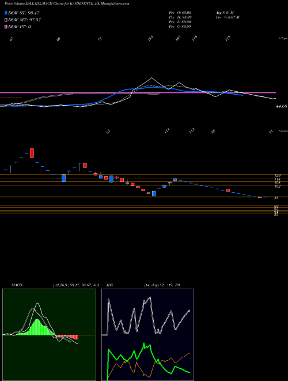288x381 pixels.
Task: Click the magenta DOW PT legend swatch
Action: [6, 27]
